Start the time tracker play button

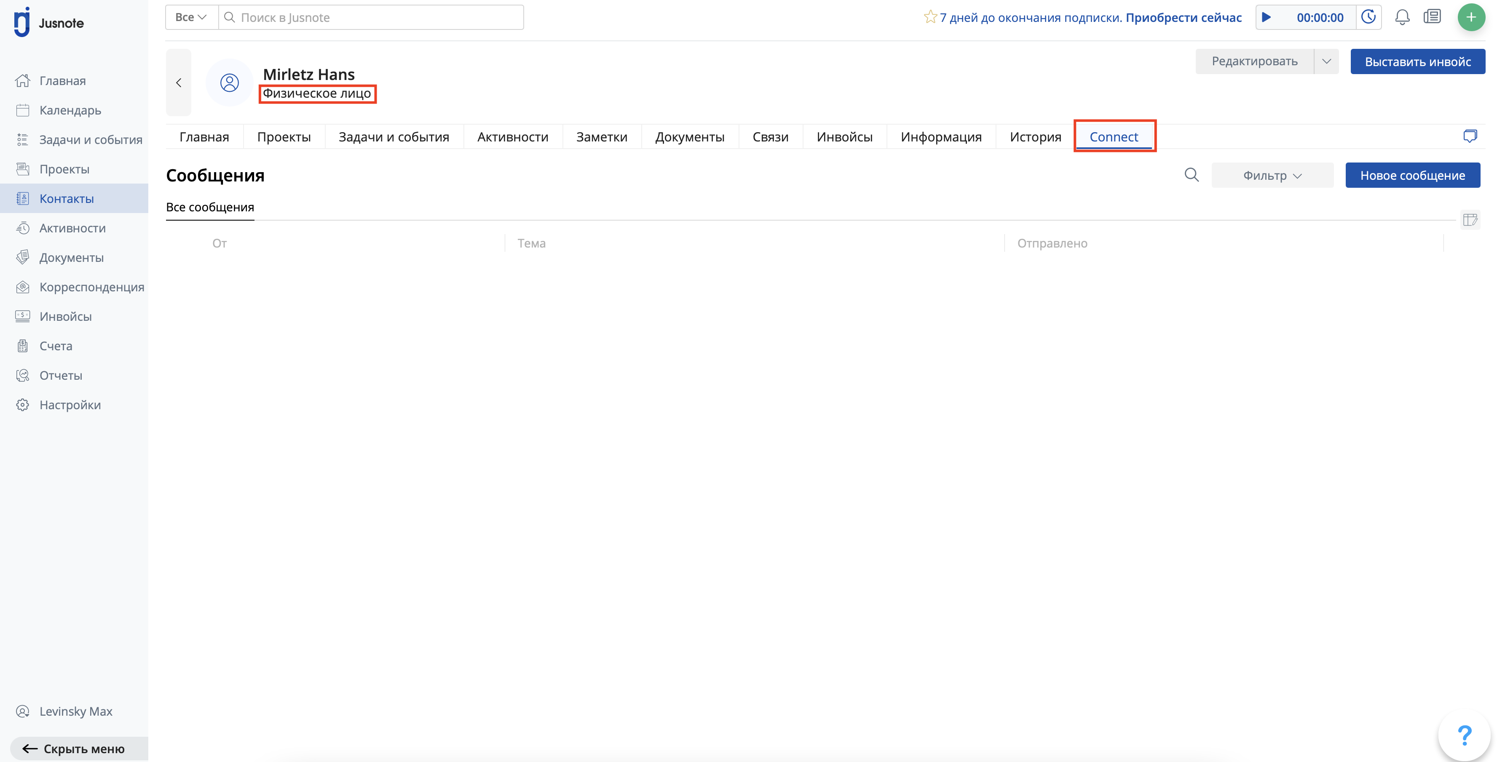(1266, 18)
